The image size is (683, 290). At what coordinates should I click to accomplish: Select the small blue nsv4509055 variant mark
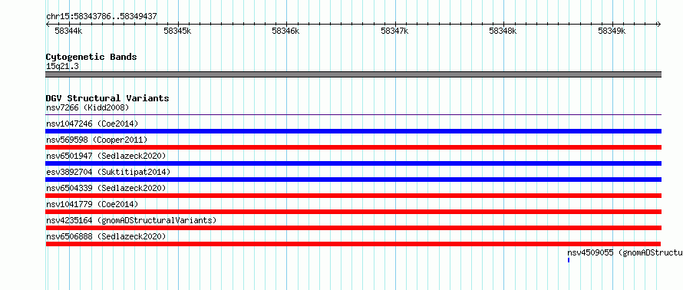click(x=569, y=260)
